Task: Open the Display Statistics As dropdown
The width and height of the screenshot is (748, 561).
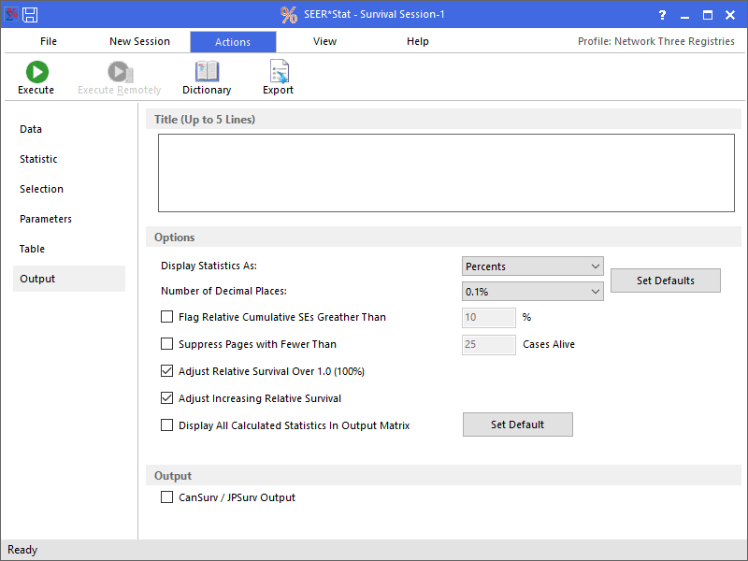Action: [x=533, y=266]
